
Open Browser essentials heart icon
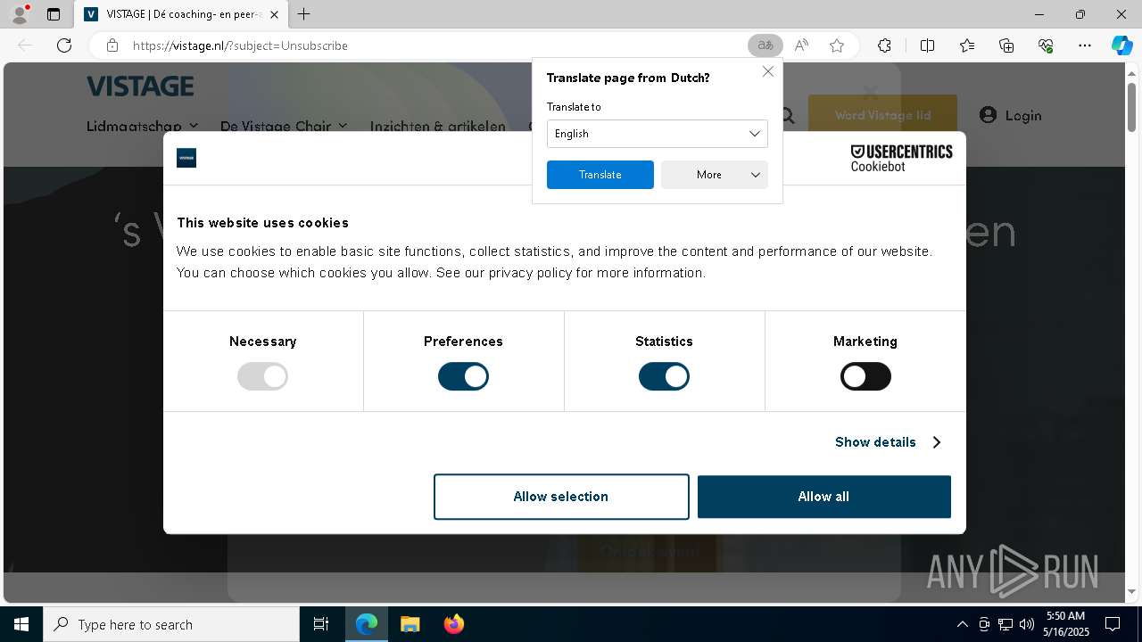(1046, 45)
